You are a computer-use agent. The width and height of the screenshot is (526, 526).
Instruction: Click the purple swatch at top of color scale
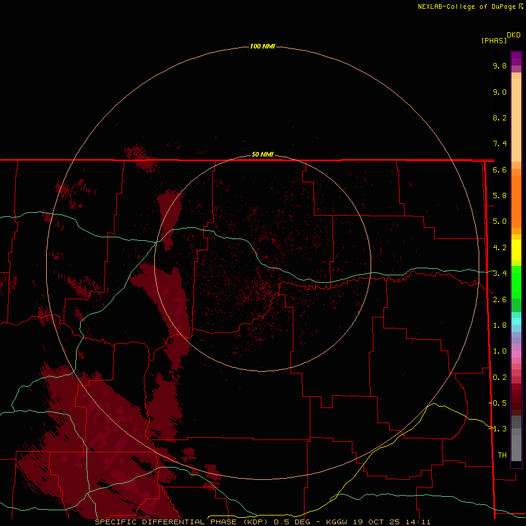[516, 58]
